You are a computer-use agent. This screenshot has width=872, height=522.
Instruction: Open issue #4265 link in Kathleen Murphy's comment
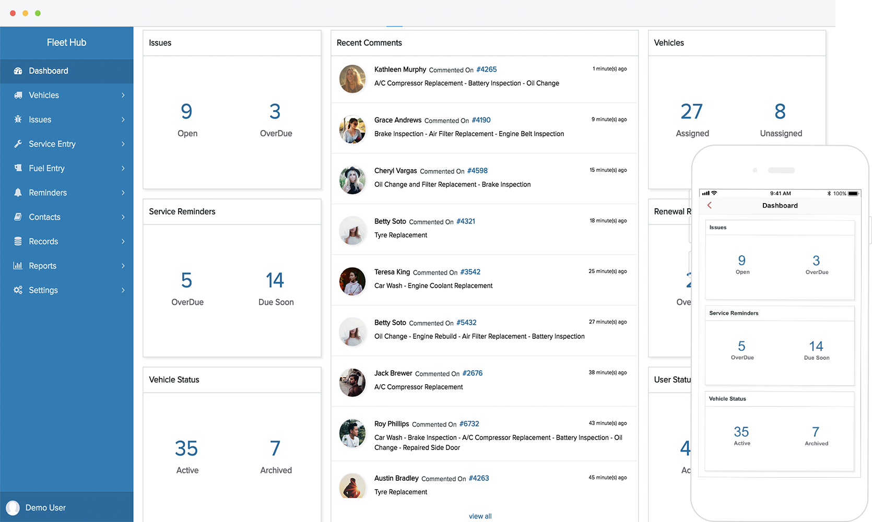486,69
